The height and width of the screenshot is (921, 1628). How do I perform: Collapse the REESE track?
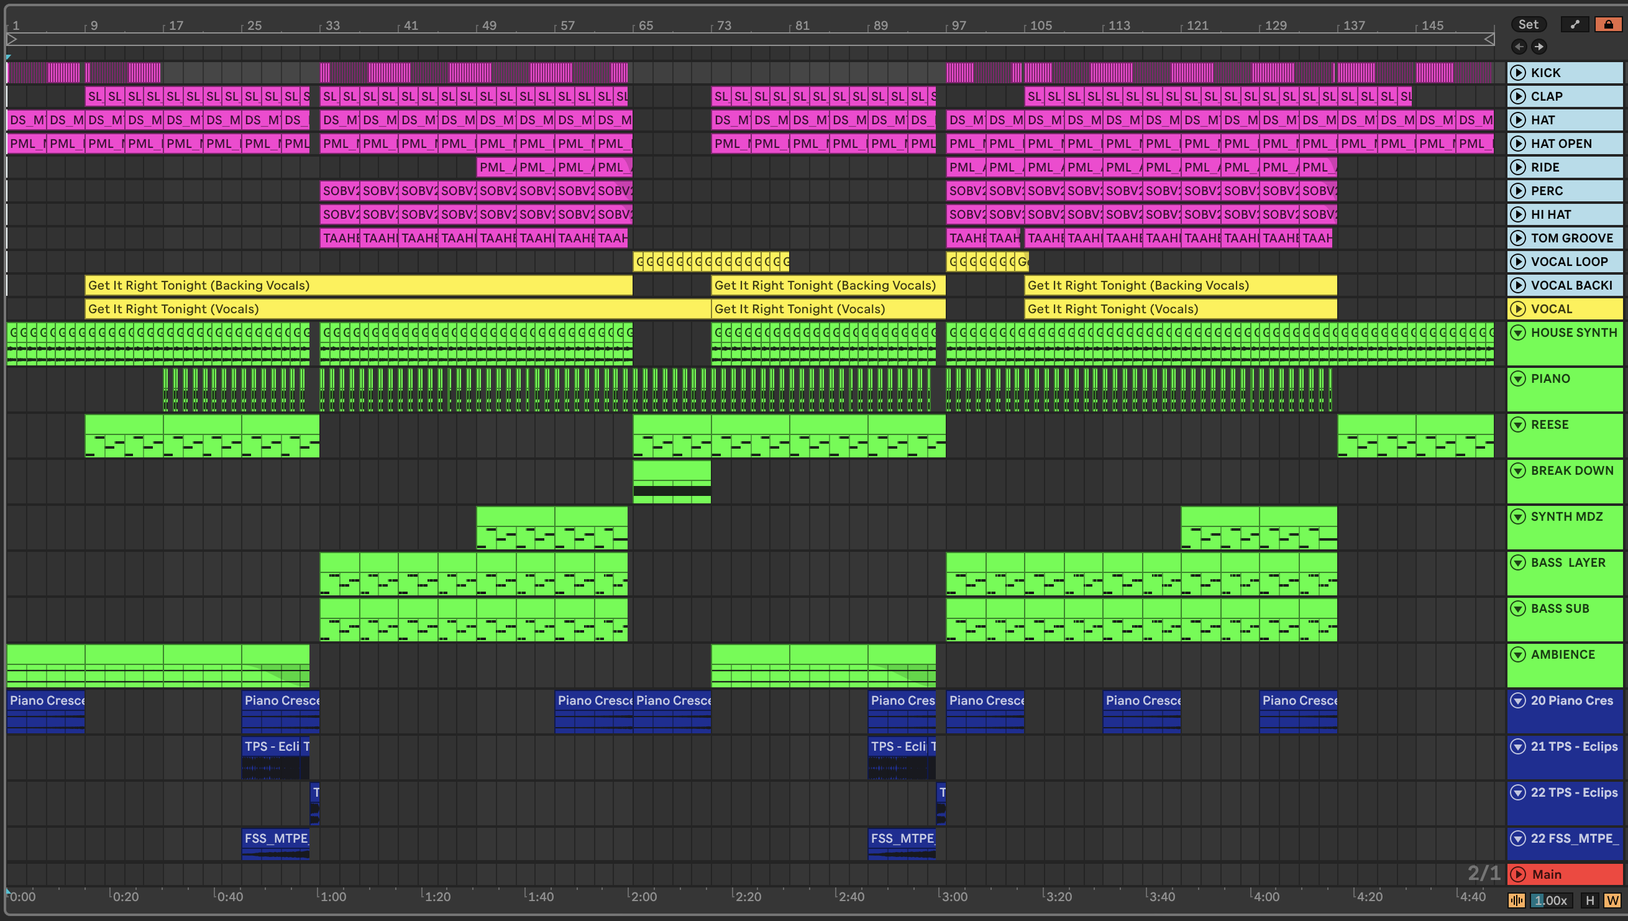click(1517, 424)
